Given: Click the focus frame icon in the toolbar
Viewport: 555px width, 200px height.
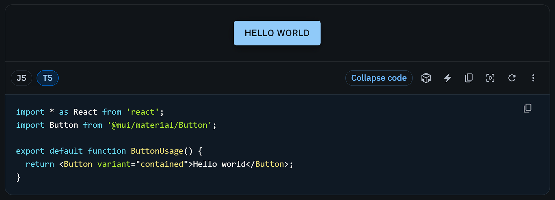Looking at the screenshot, I should (x=490, y=78).
